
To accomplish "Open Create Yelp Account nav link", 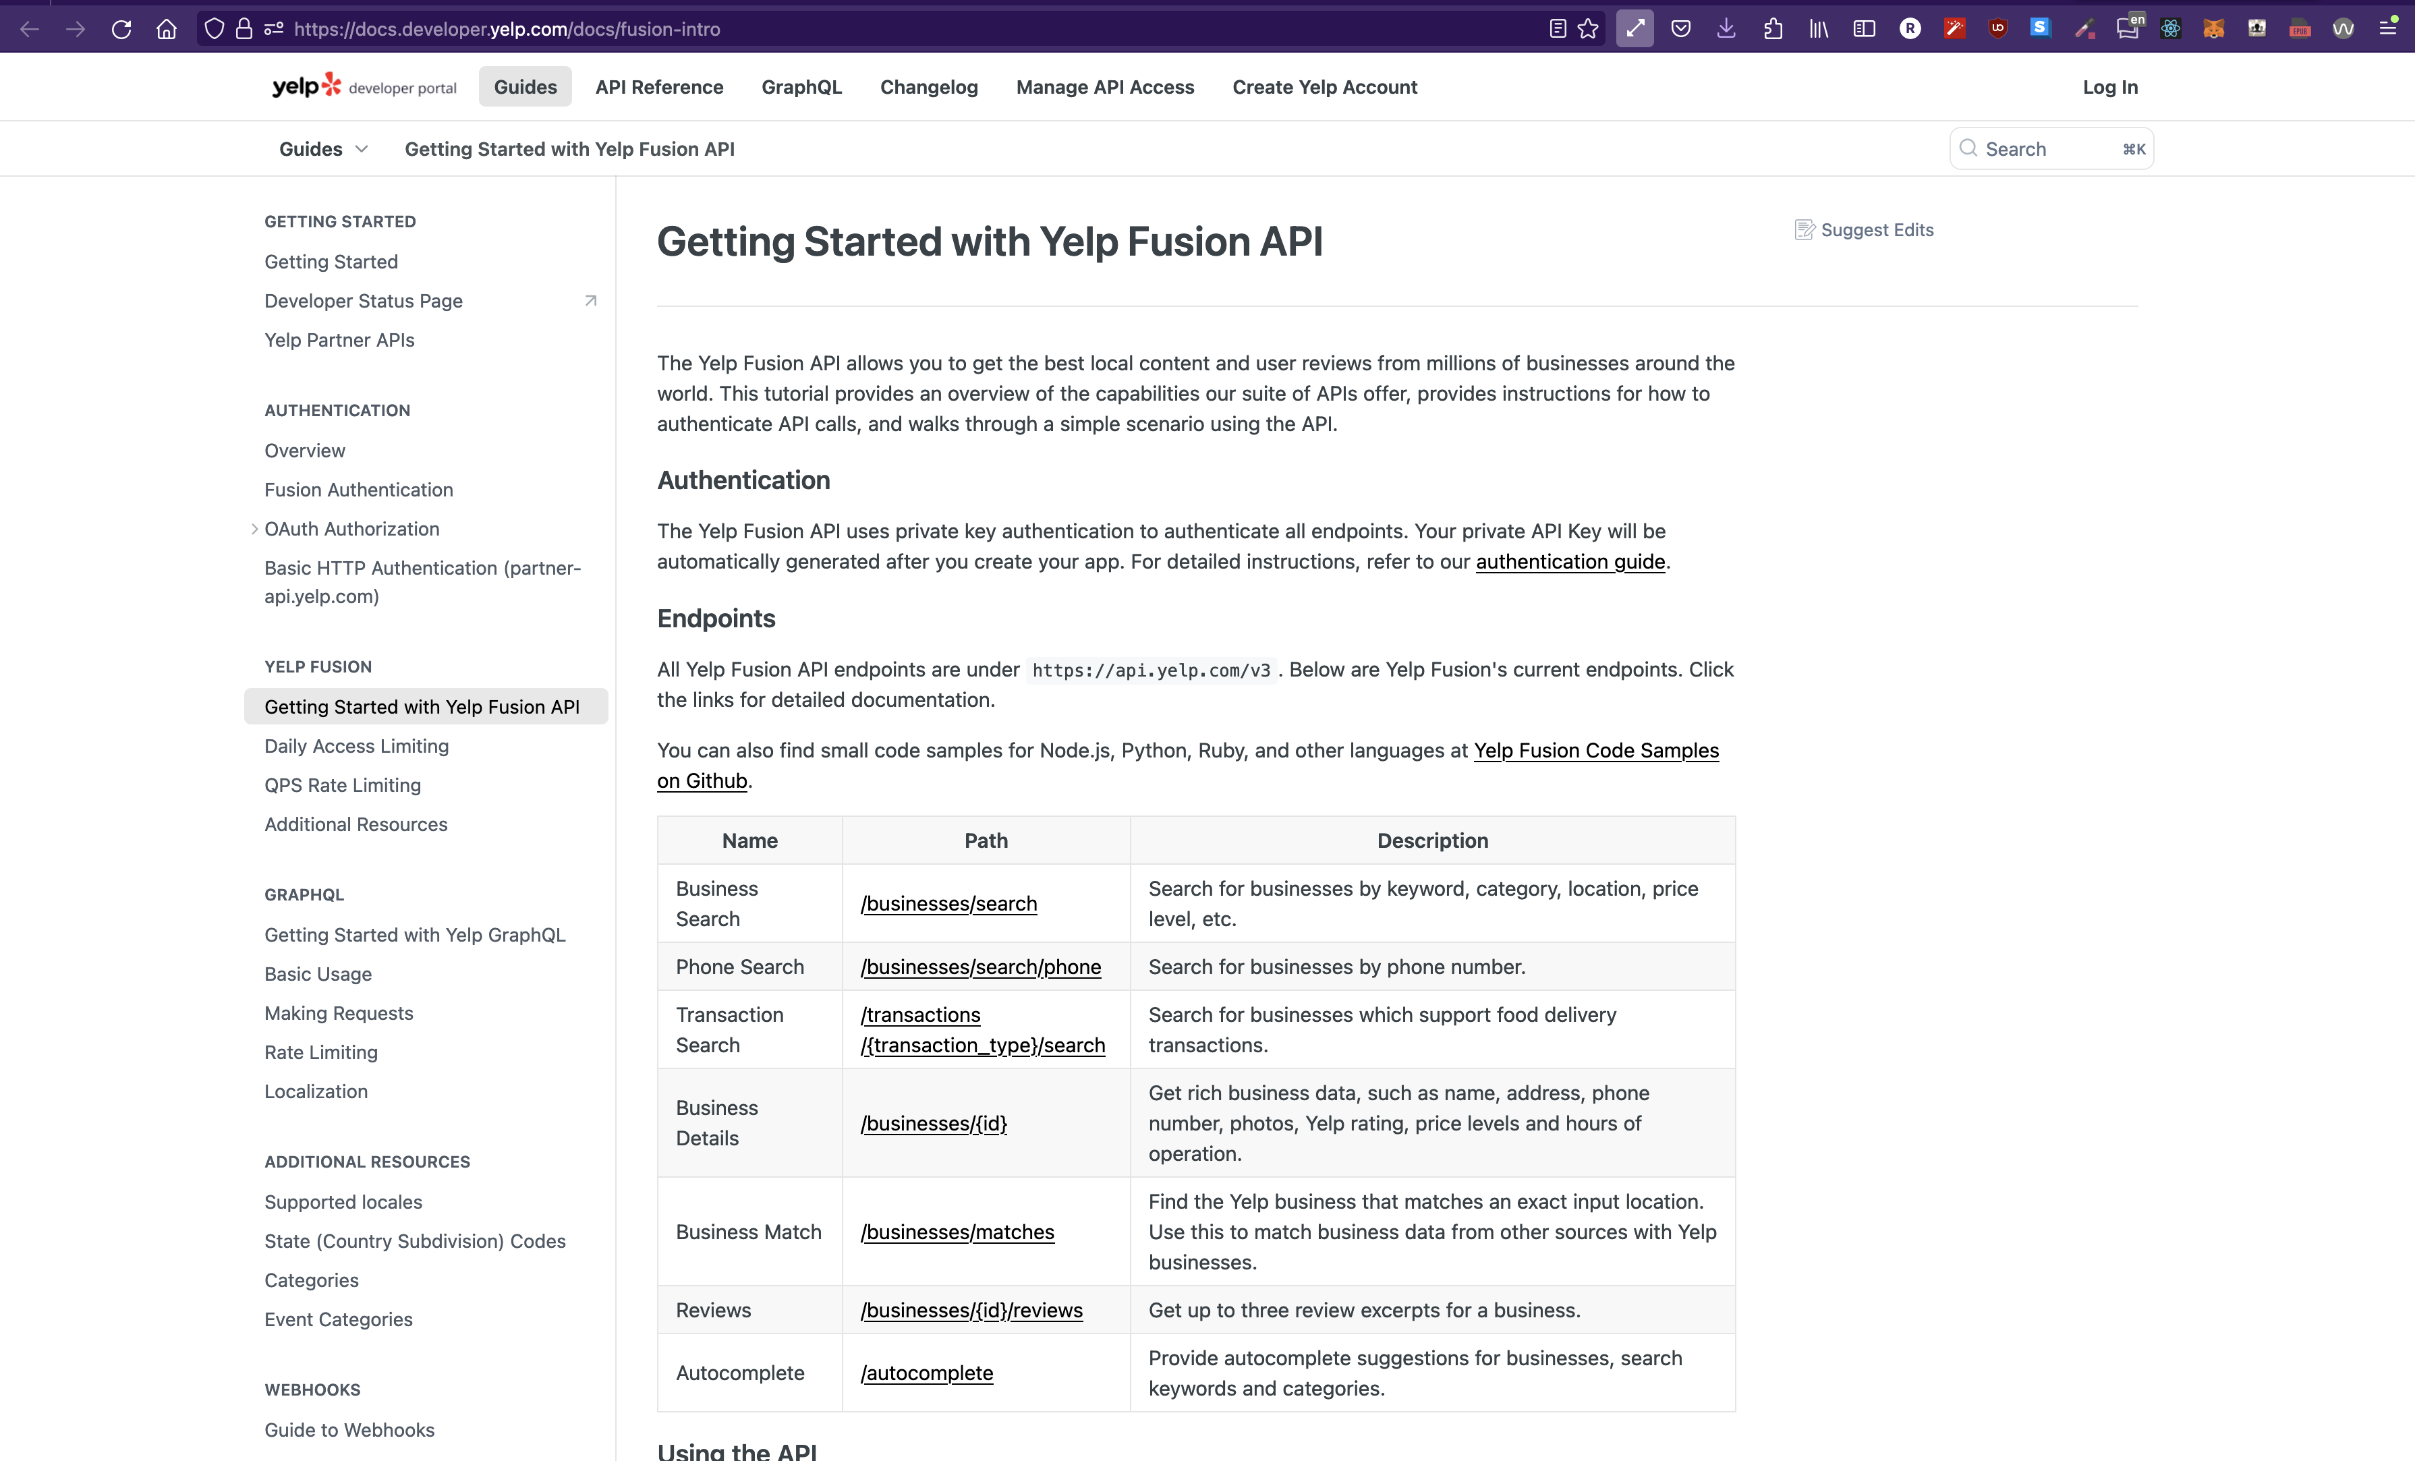I will [x=1325, y=86].
